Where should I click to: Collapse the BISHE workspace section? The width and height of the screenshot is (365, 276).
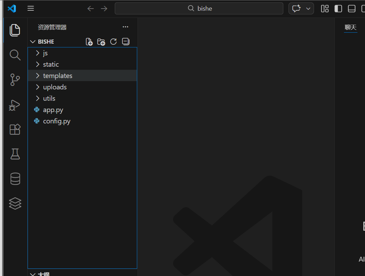tap(33, 42)
